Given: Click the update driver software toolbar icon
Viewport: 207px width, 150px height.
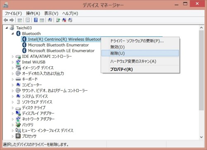Looking at the screenshot, I should (58, 20).
